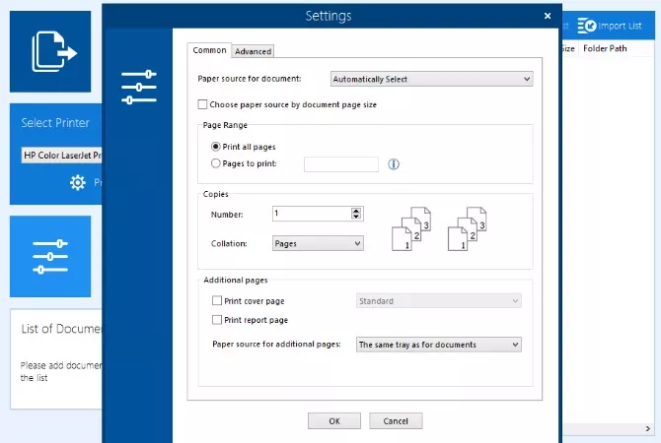The image size is (661, 443).
Task: Click the List of Documents heading
Action: coord(61,329)
